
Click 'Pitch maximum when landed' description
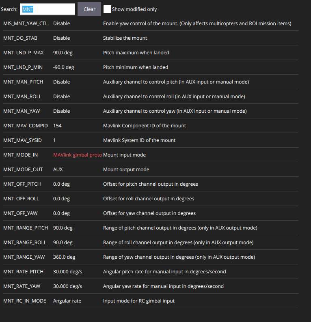pos(136,53)
